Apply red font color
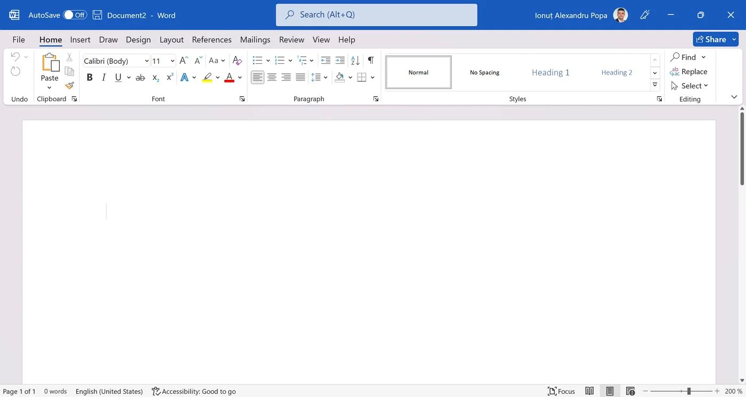This screenshot has height=397, width=746. (229, 78)
